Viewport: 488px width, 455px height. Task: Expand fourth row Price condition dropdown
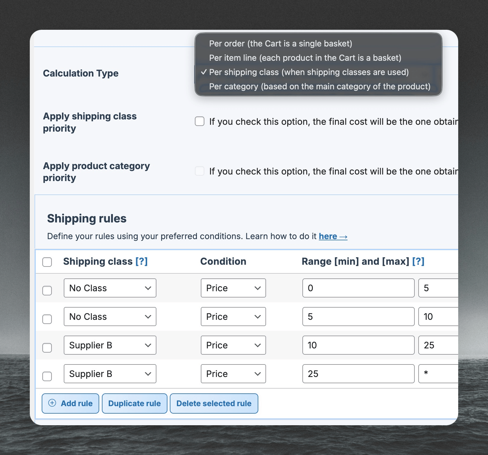pyautogui.click(x=233, y=374)
